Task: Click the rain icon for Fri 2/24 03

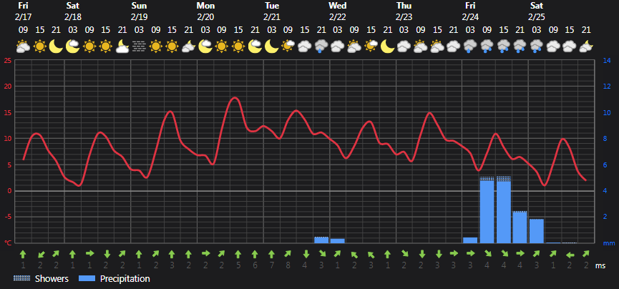Action: pyautogui.click(x=470, y=46)
